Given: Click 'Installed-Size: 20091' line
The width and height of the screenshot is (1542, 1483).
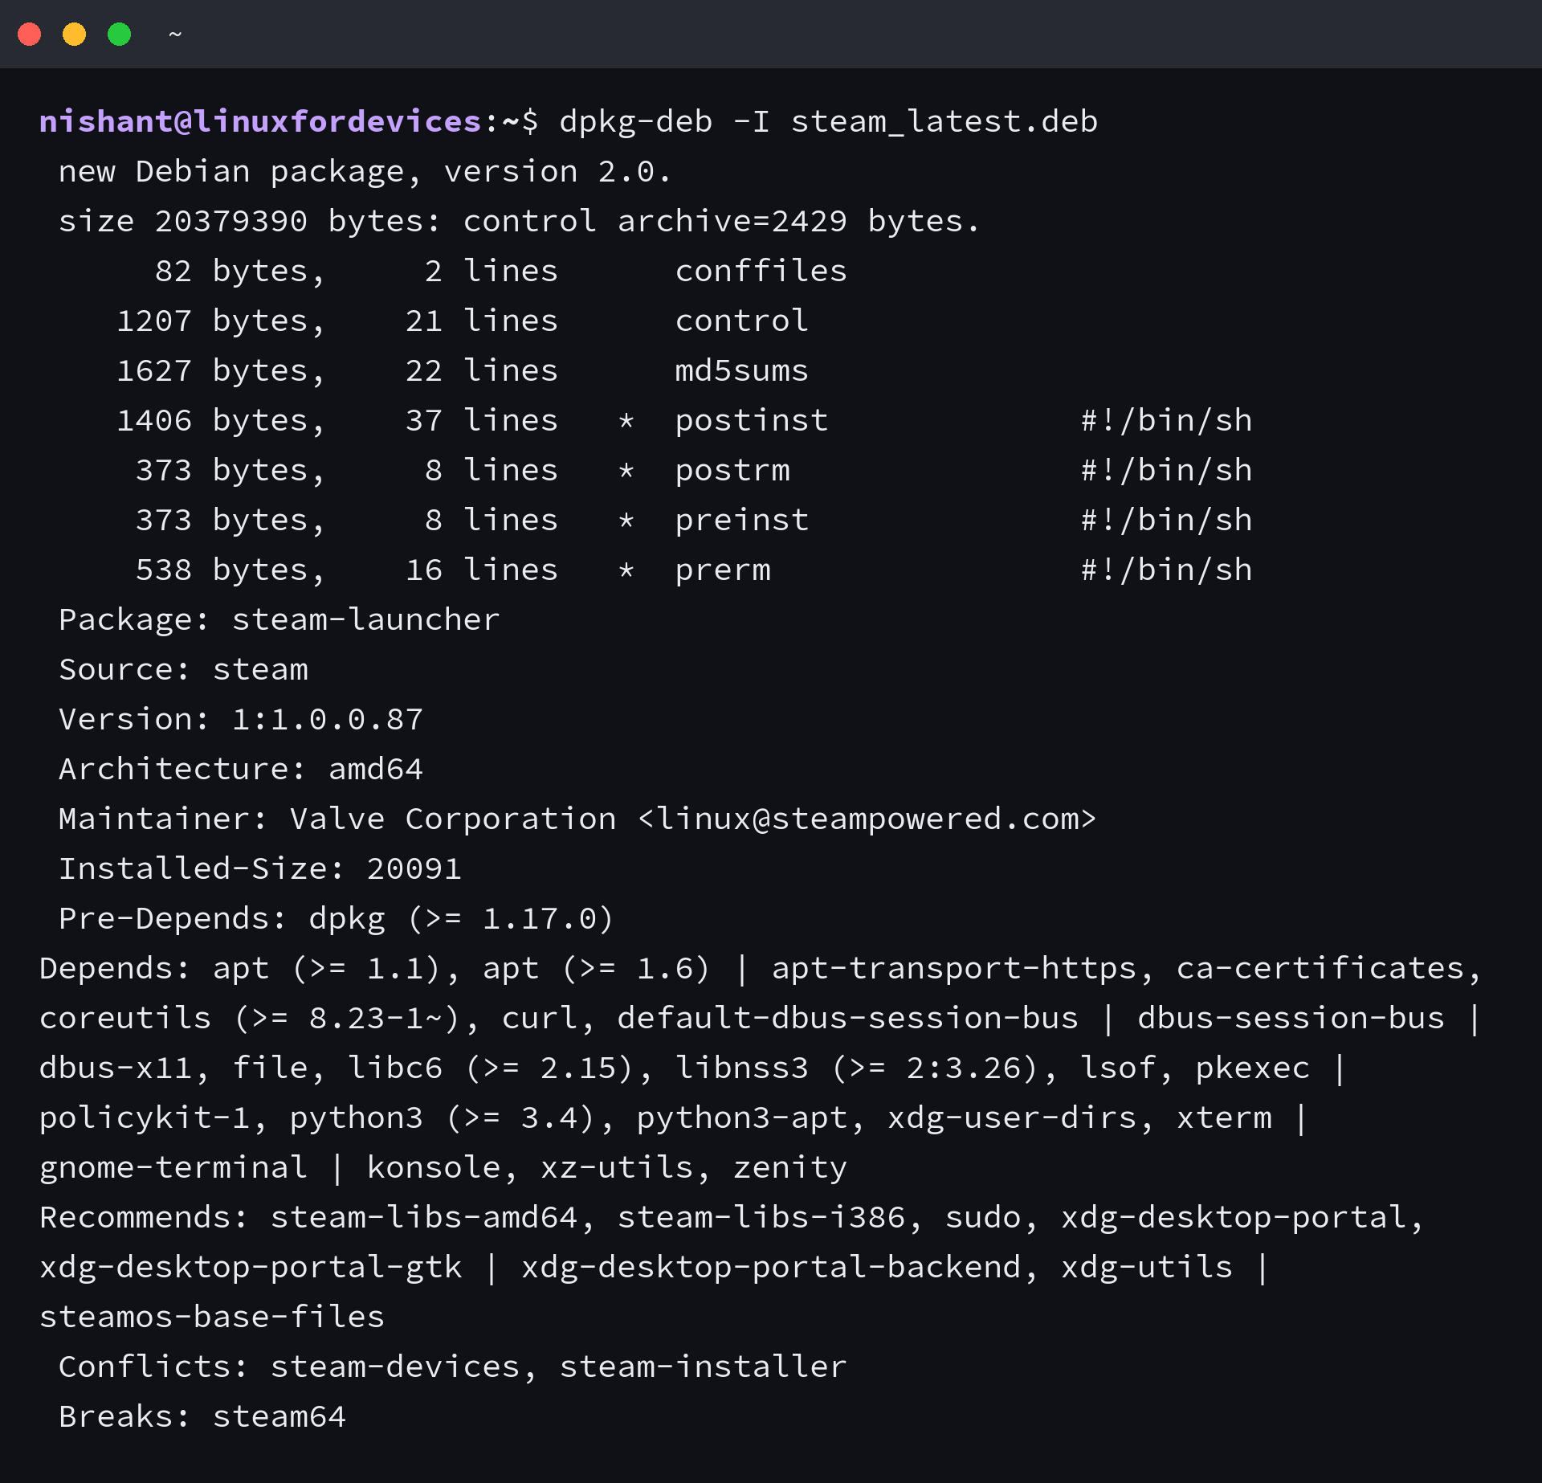Looking at the screenshot, I should (x=260, y=868).
